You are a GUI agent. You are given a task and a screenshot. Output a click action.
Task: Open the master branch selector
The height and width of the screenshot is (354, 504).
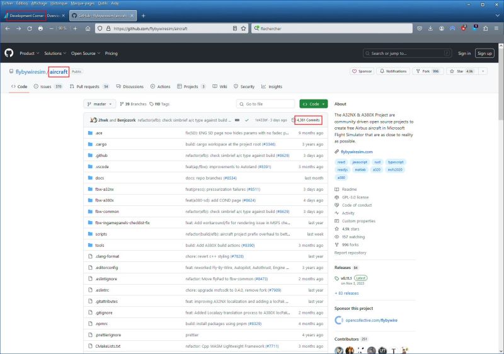(x=100, y=104)
